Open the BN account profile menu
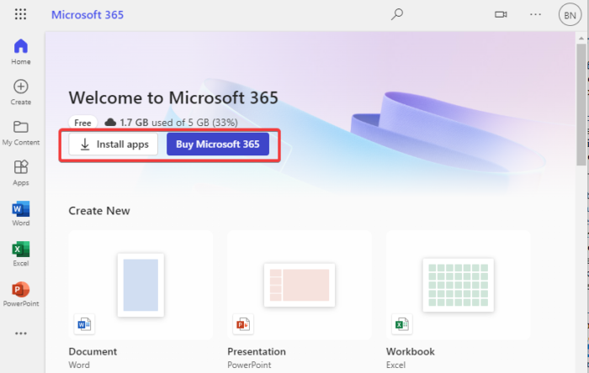The width and height of the screenshot is (589, 373). (569, 14)
